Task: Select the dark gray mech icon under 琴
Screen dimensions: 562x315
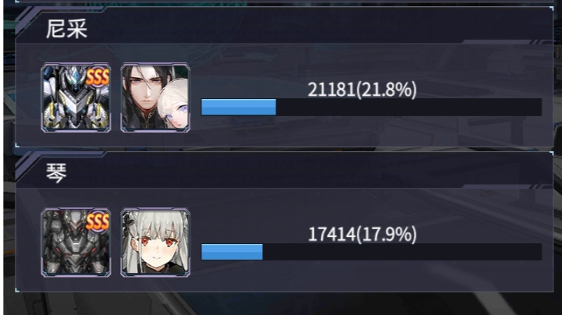Action: pyautogui.click(x=76, y=242)
